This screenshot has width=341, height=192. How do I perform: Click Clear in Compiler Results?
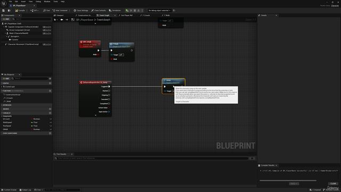333,183
